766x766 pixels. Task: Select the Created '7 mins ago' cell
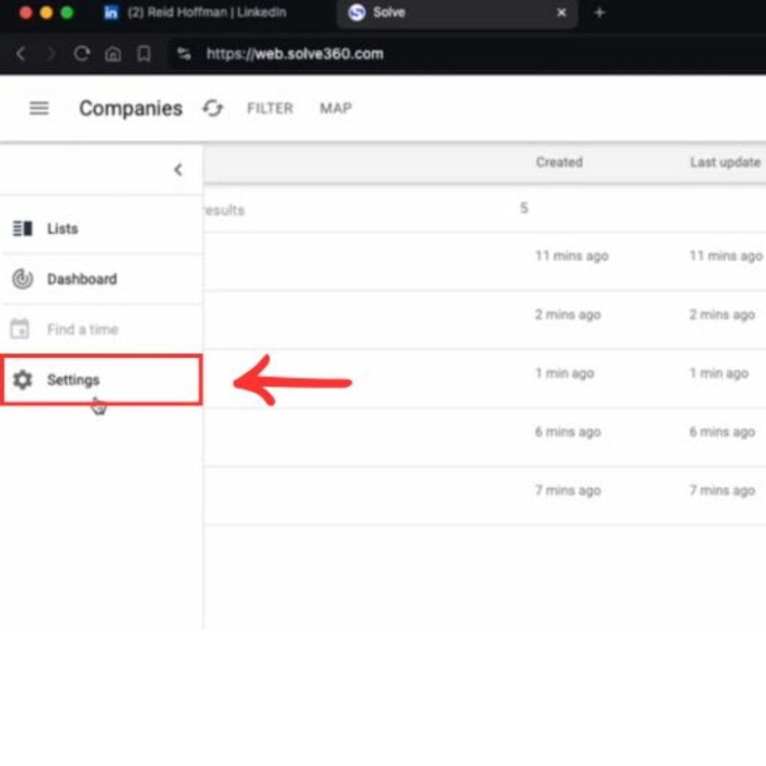tap(568, 491)
